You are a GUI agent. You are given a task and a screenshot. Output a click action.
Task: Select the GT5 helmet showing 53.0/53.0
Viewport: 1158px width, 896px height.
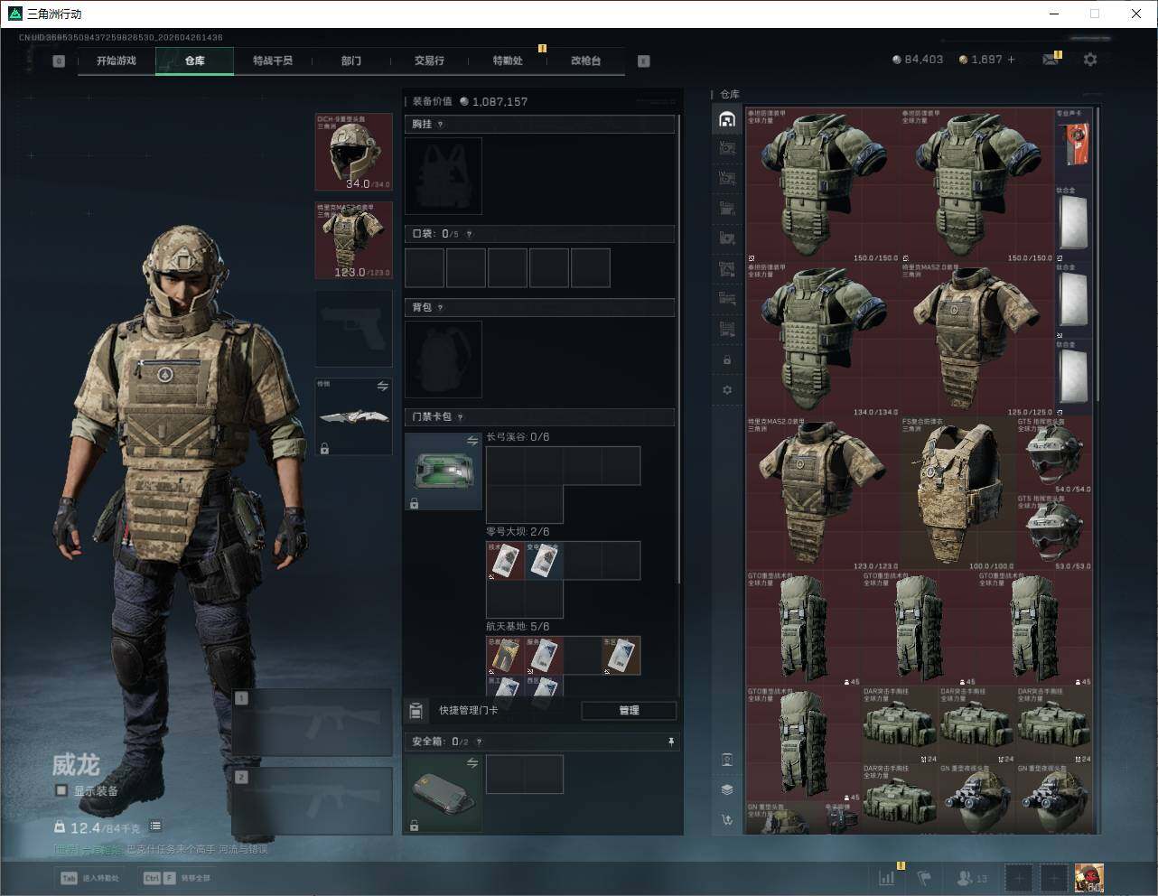(1054, 533)
